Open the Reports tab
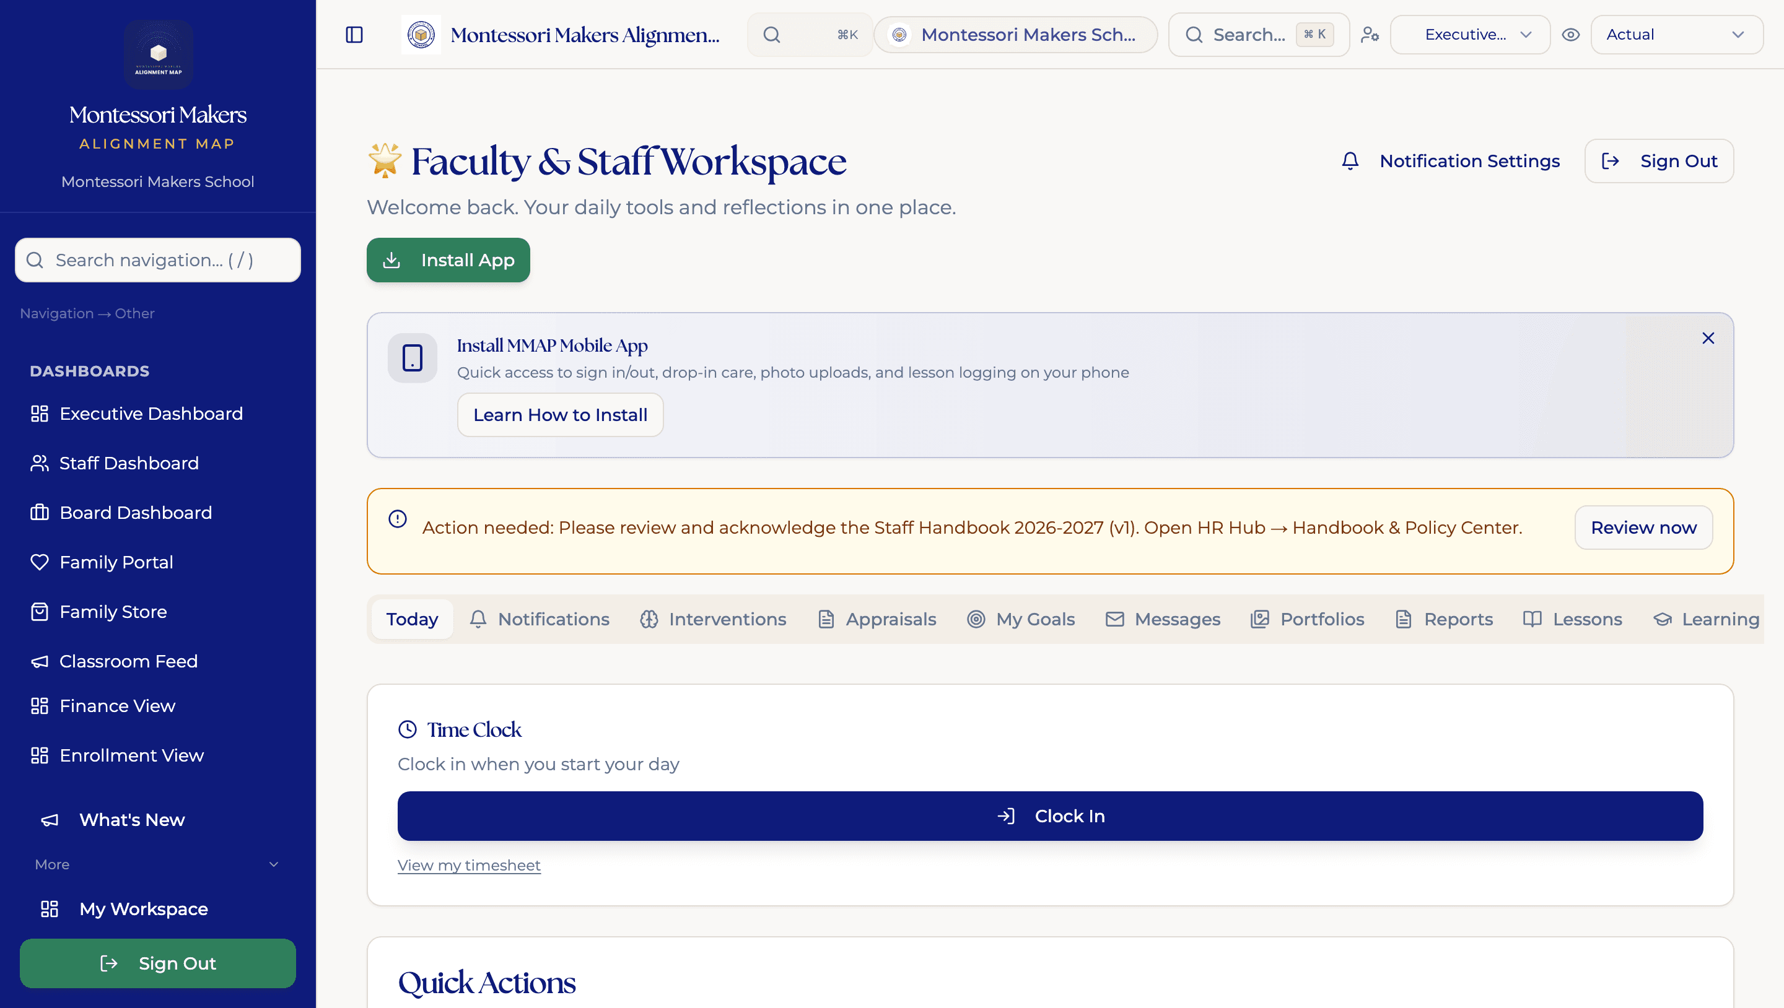Viewport: 1784px width, 1008px height. (1445, 619)
